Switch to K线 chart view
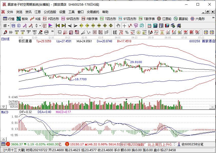This screenshot has height=153, width=216. [35, 19]
